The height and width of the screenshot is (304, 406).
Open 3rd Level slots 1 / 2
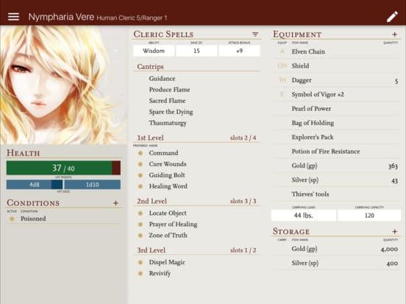[x=243, y=250]
